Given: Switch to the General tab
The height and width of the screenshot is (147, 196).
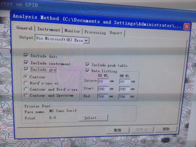Looking at the screenshot, I should (24, 28).
